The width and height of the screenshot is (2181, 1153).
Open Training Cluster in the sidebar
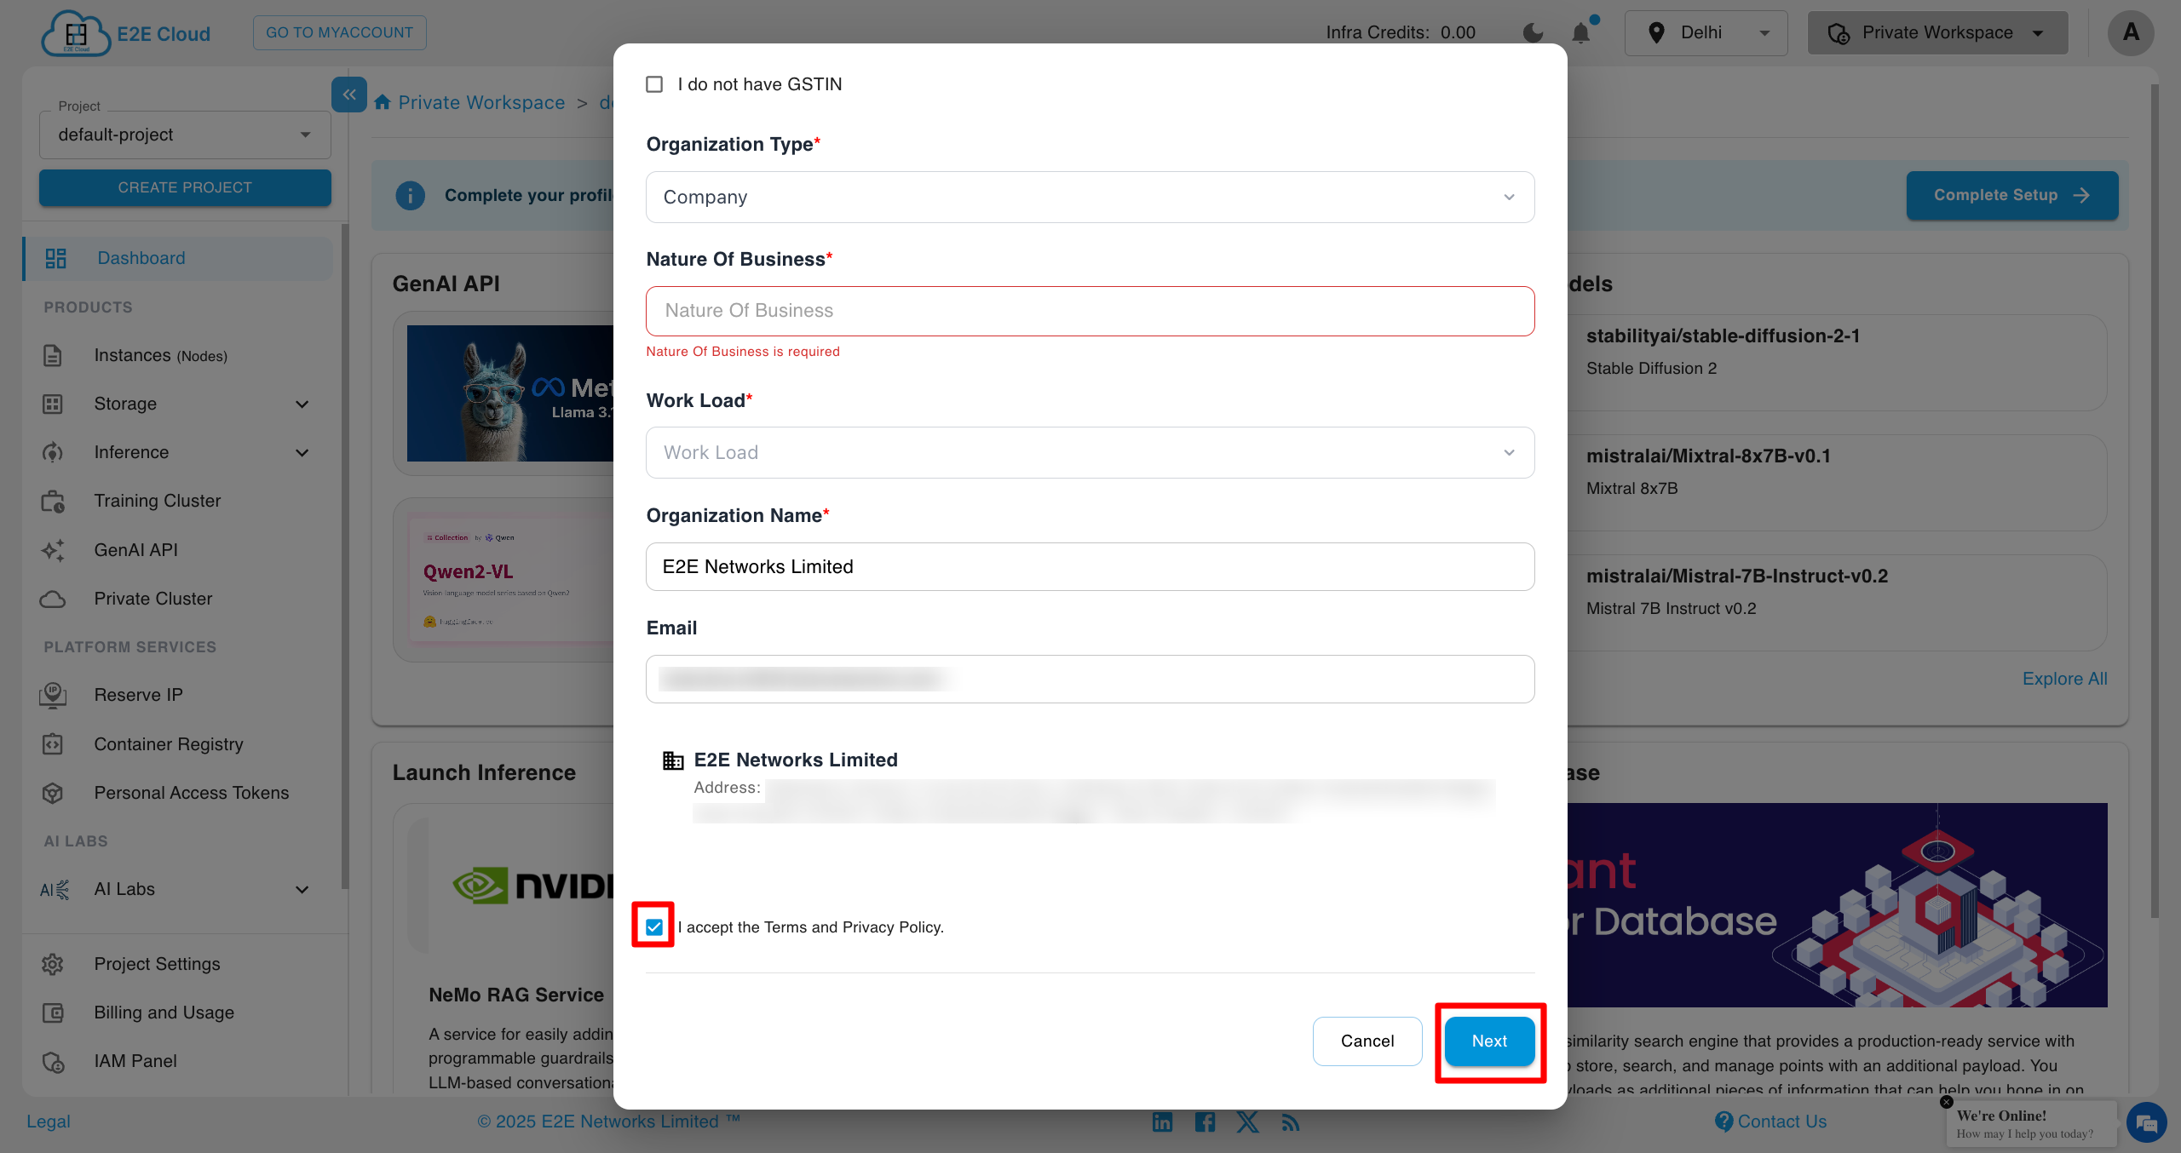(x=178, y=501)
